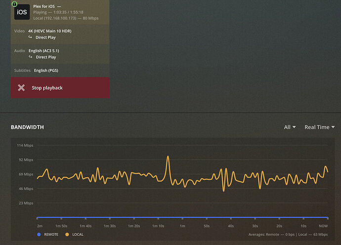The image size is (341, 245).
Task: Click the 114 Mbps axis label
Action: (x=25, y=145)
